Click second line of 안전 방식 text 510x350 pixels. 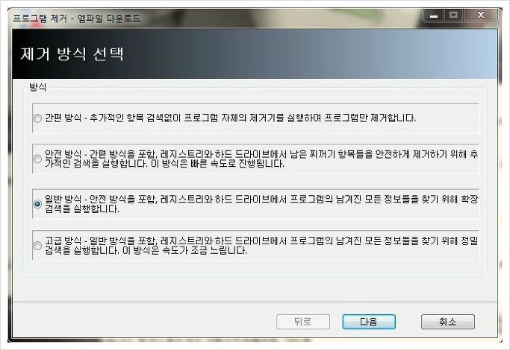click(x=164, y=164)
